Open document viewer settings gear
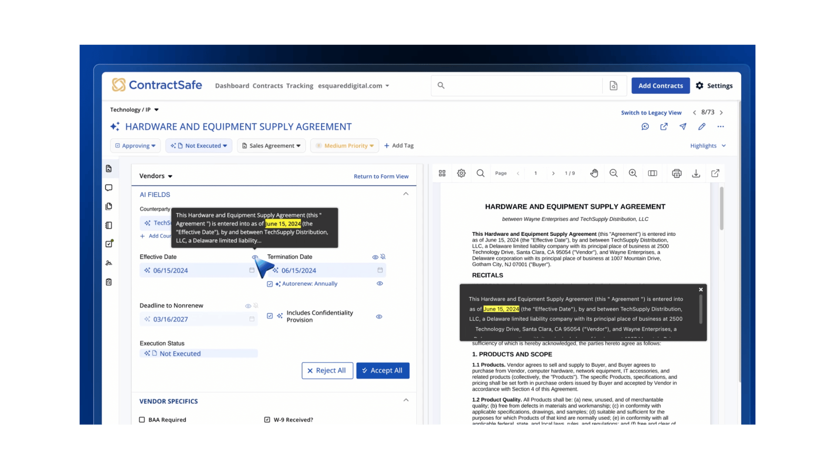The height and width of the screenshot is (470, 836). [x=462, y=173]
